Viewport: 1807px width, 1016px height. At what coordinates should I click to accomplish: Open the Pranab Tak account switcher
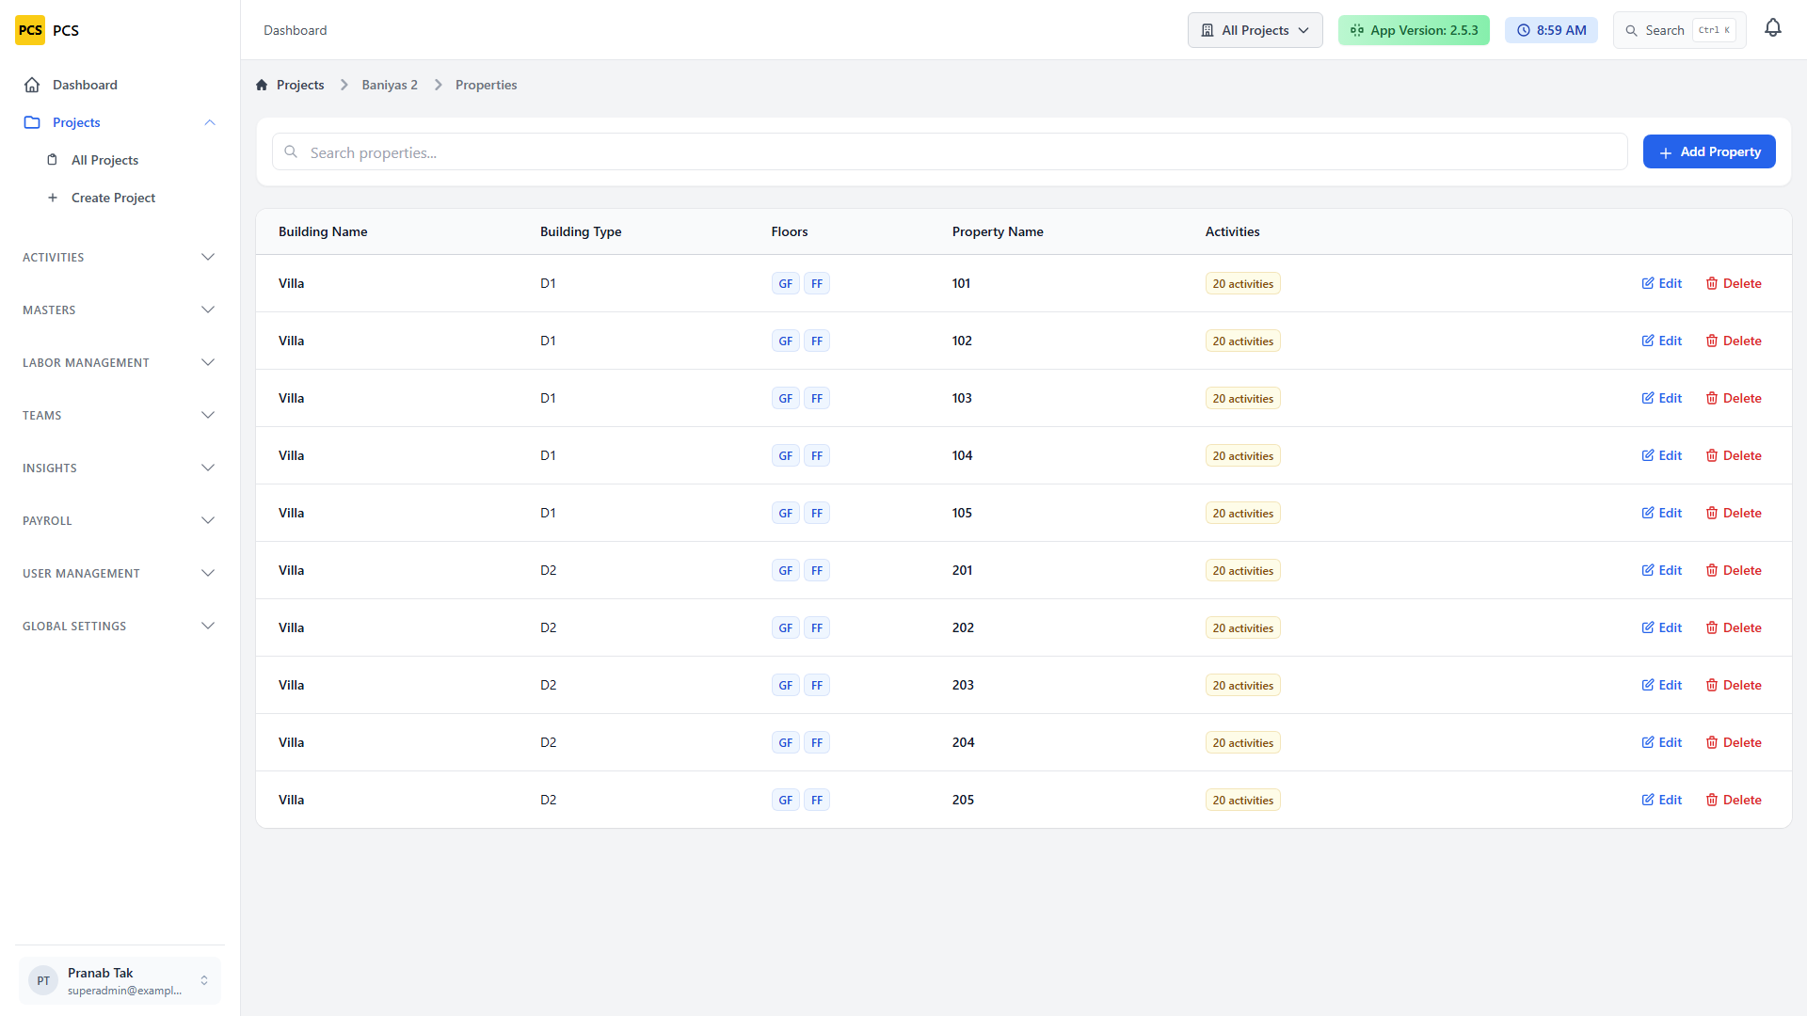coord(120,980)
